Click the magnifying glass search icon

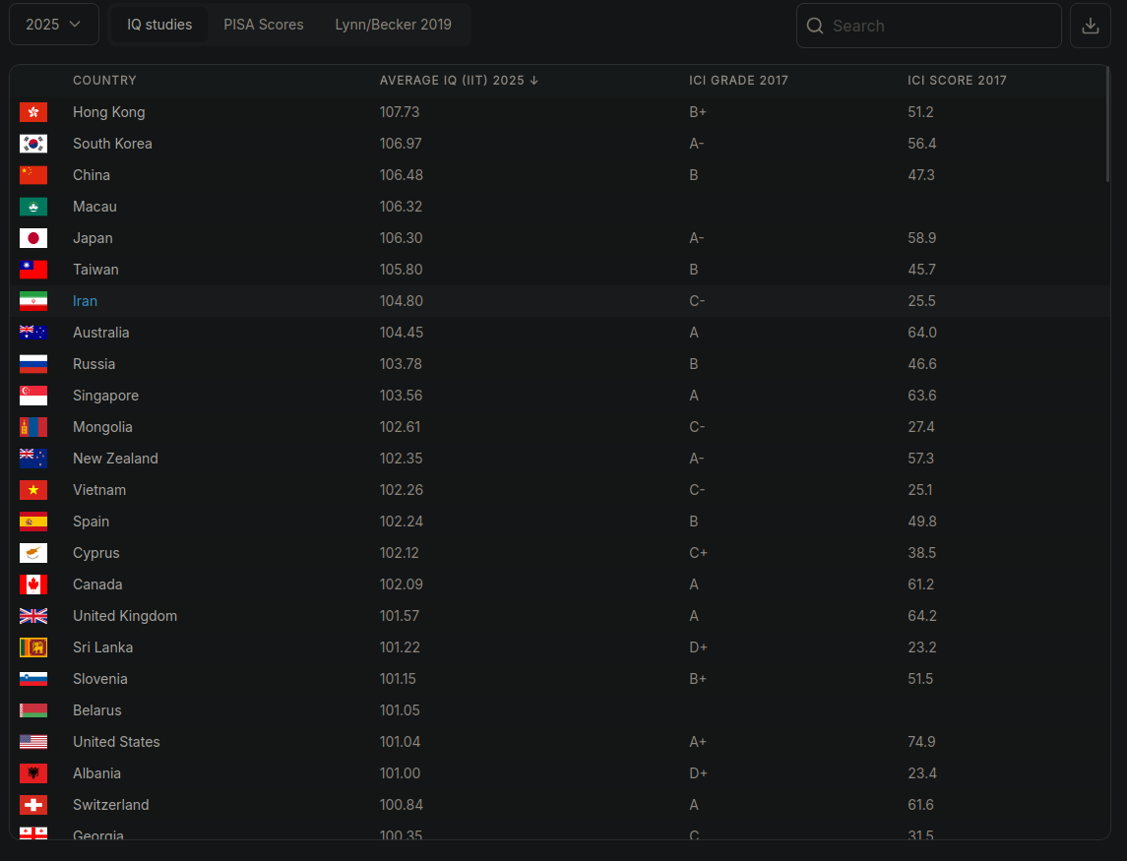pos(814,26)
